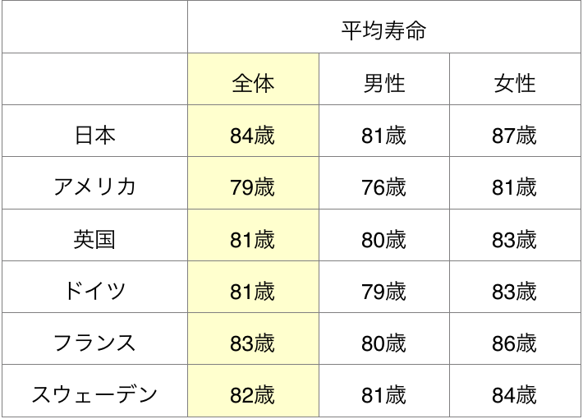This screenshot has height=419, width=583.
Task: Select the フランス overall 83歳 cell
Action: tap(253, 343)
